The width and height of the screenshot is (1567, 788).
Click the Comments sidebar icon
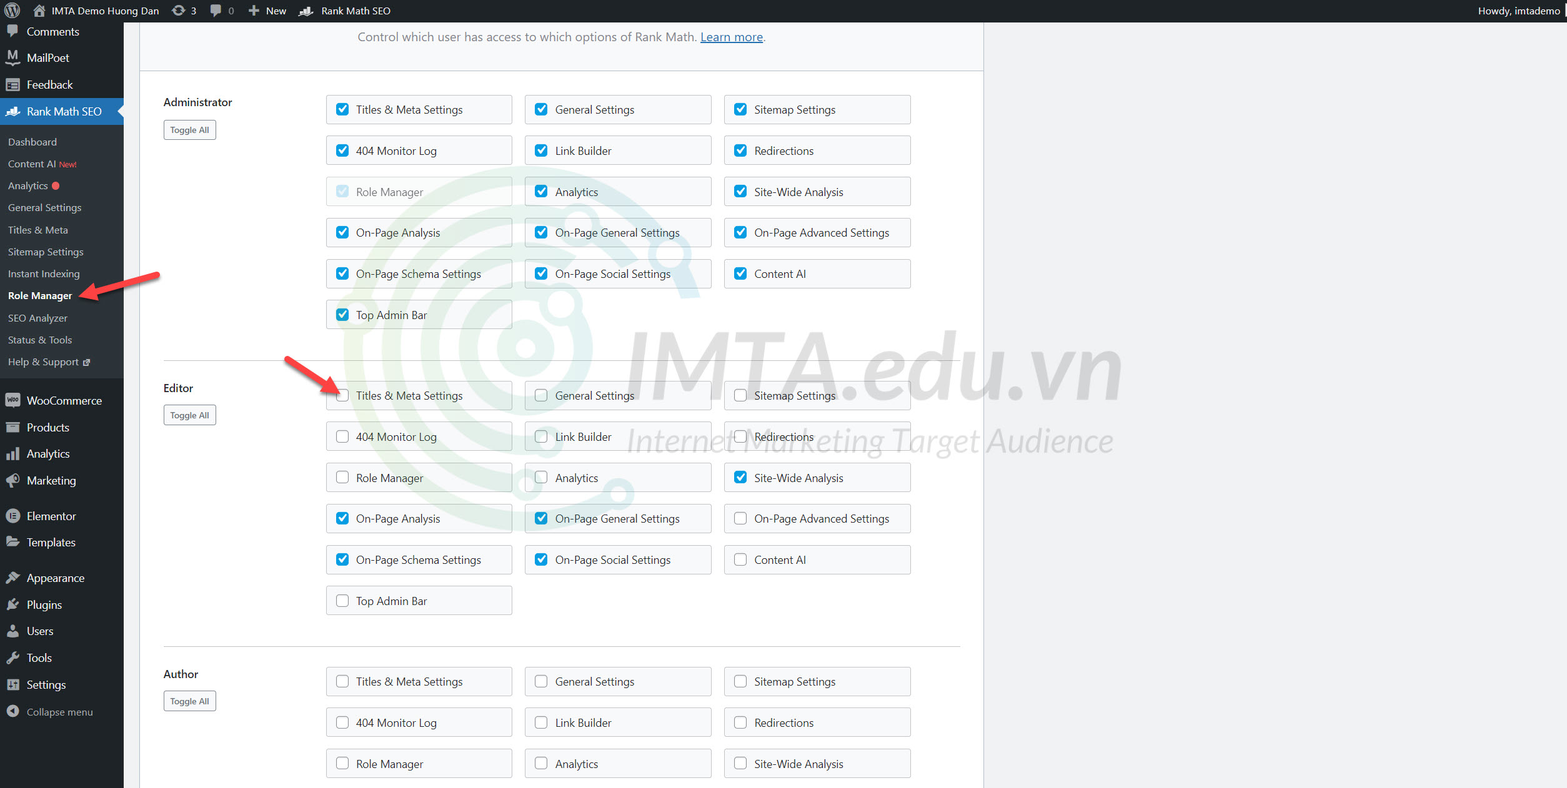click(12, 31)
